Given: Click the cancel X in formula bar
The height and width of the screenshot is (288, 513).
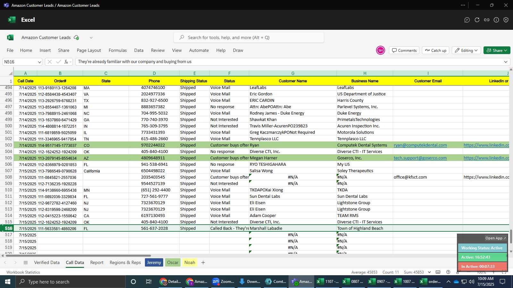Looking at the screenshot, I should tap(50, 62).
